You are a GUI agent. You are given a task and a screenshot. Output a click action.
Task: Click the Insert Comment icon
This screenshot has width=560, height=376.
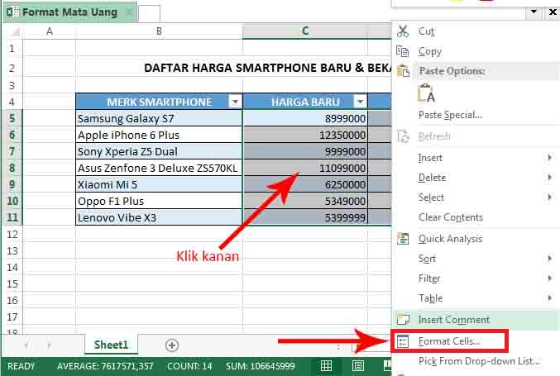pos(403,319)
